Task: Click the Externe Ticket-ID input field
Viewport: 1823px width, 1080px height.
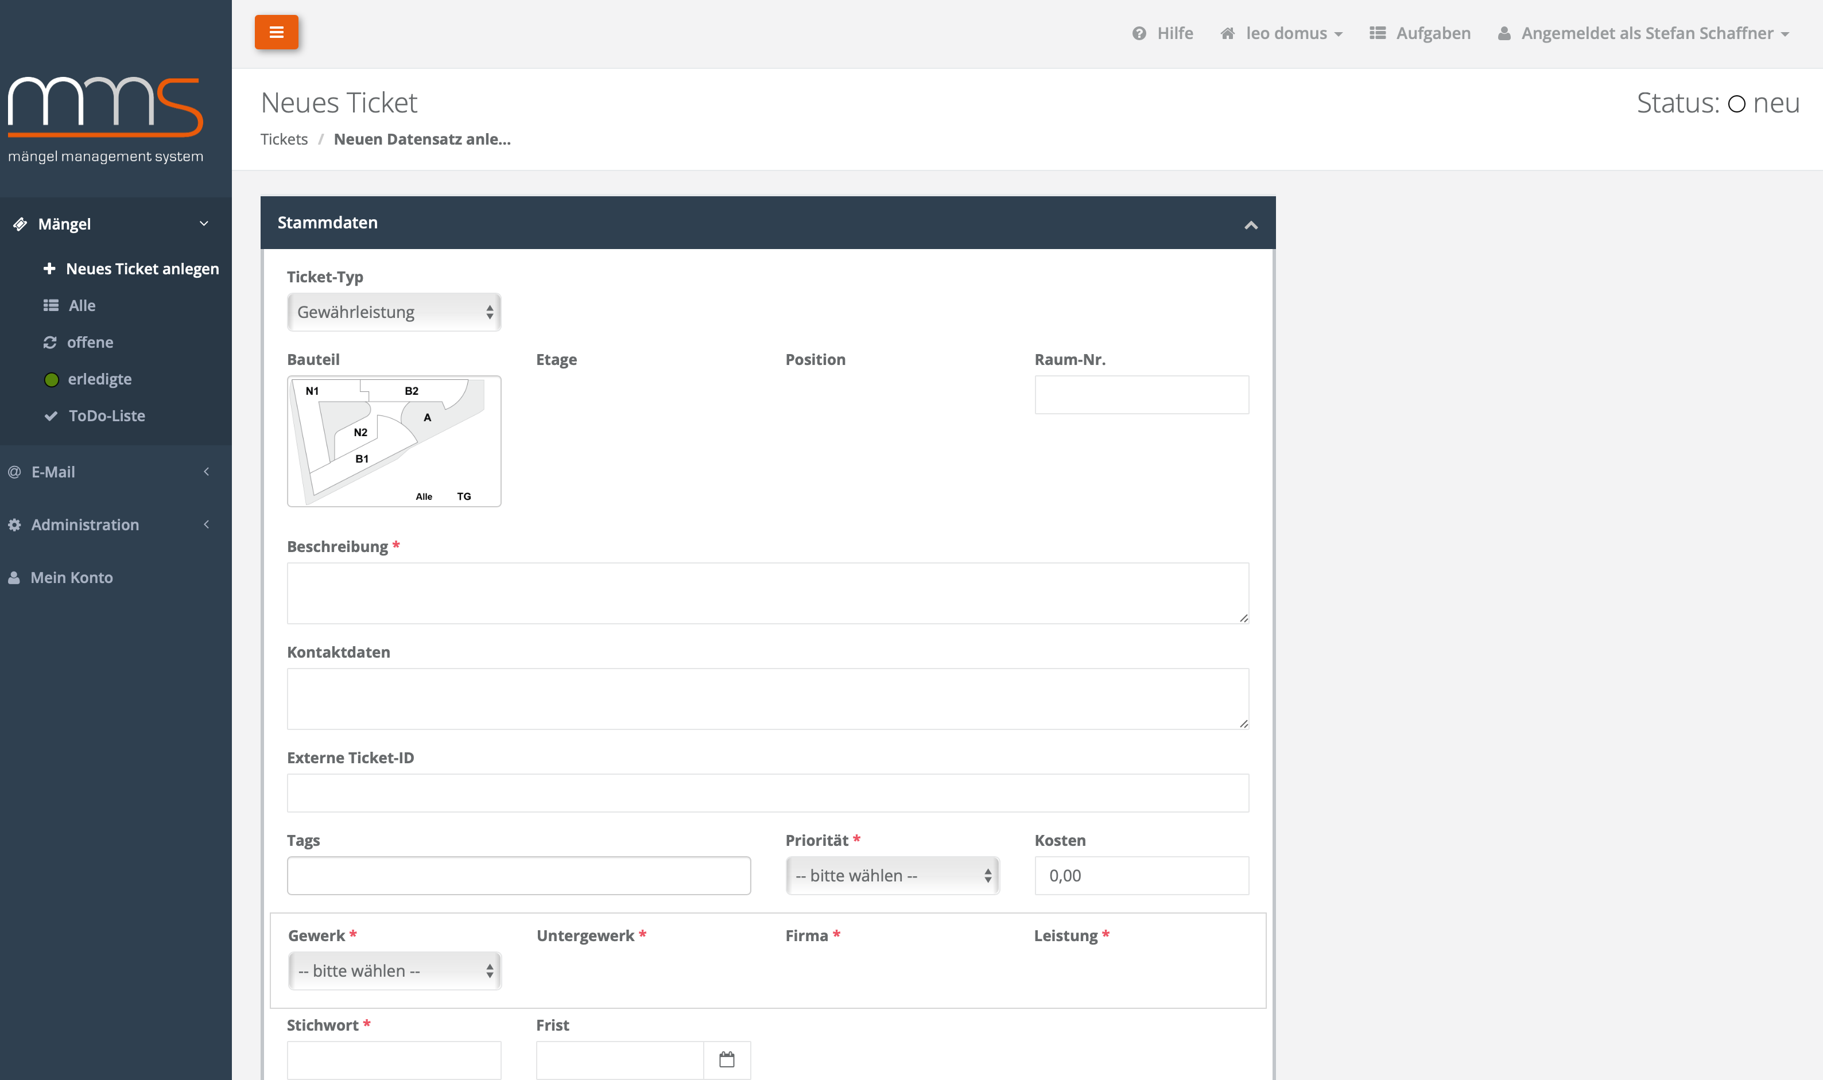Action: [768, 792]
